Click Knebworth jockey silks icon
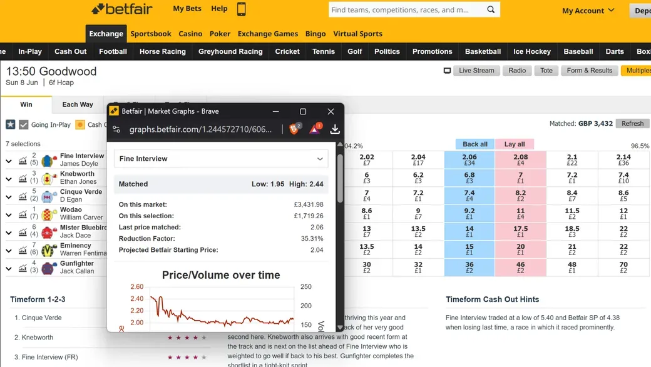The width and height of the screenshot is (651, 367). [x=49, y=178]
